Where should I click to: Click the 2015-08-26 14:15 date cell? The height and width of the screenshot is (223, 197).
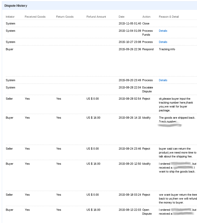point(130,118)
